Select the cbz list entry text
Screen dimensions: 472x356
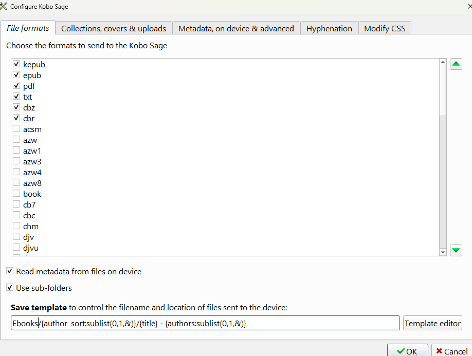[x=29, y=108]
